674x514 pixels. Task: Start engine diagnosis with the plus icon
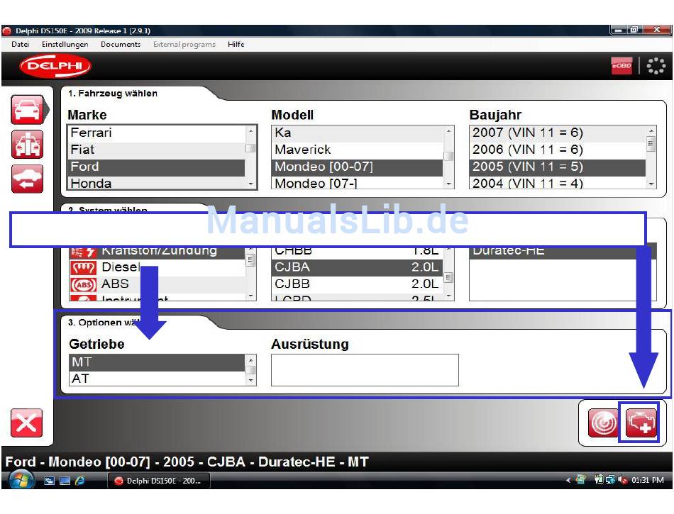point(641,423)
